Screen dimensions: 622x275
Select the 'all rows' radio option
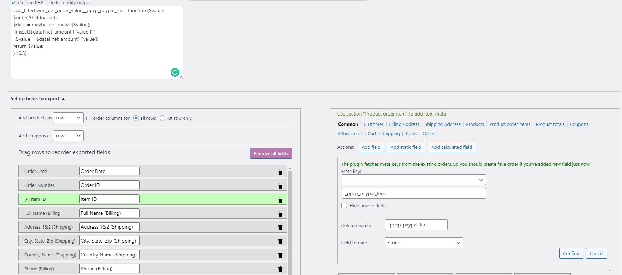point(136,118)
